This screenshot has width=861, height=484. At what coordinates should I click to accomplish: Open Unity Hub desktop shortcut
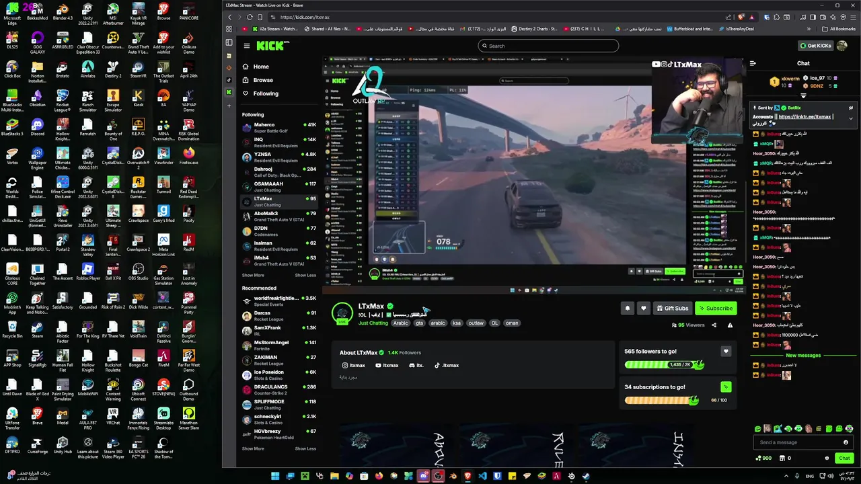coord(63,445)
